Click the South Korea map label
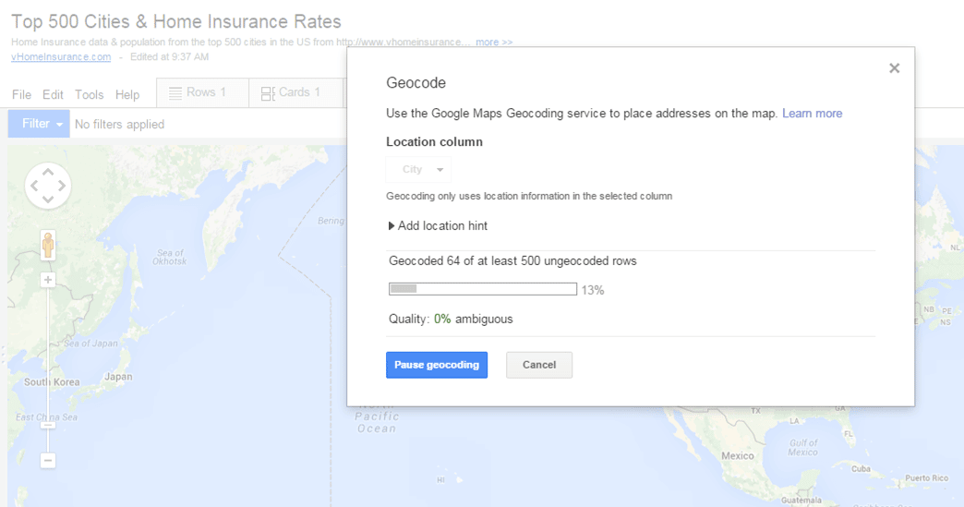 click(52, 382)
